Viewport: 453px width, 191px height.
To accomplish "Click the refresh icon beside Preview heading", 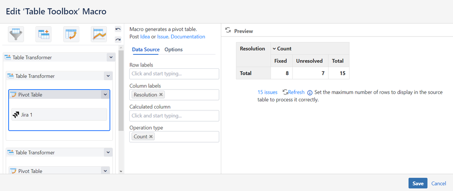I will click(228, 30).
